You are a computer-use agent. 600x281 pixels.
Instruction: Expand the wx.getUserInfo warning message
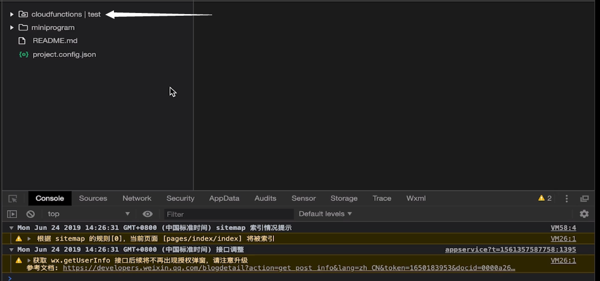29,260
